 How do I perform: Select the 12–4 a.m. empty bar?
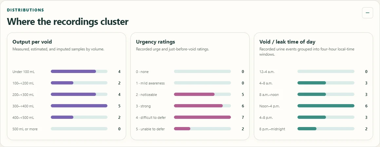click(326, 71)
